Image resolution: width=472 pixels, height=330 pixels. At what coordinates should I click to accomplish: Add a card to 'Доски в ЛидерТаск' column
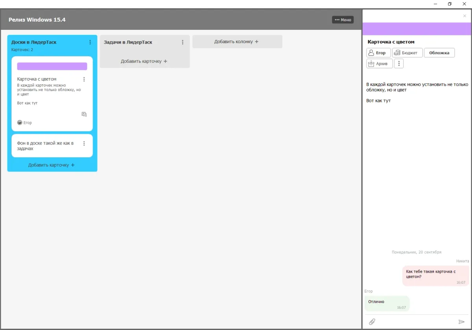(x=52, y=165)
